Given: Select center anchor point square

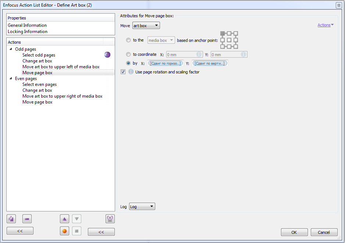Looking at the screenshot, I should (229, 40).
